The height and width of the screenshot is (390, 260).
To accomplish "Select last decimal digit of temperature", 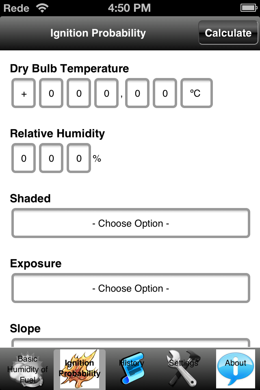I will click(165, 93).
